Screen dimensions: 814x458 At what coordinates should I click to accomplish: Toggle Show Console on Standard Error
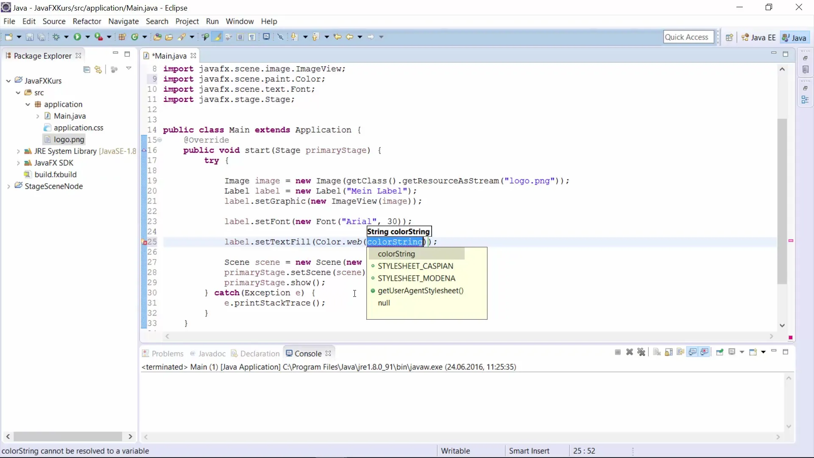coord(705,352)
